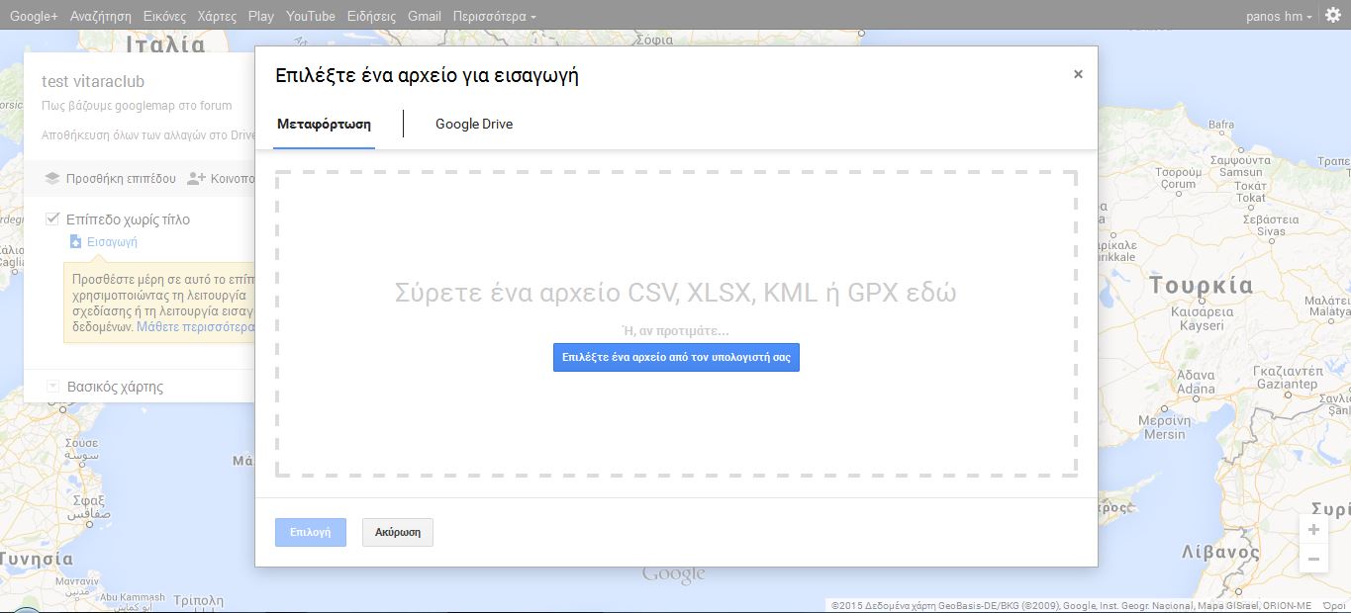1351x613 pixels.
Task: Open the settings gear in the top bar
Action: (x=1332, y=15)
